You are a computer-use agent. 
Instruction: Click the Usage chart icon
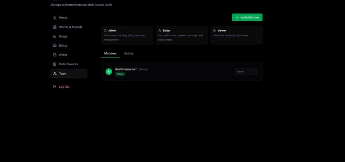pyautogui.click(x=55, y=36)
